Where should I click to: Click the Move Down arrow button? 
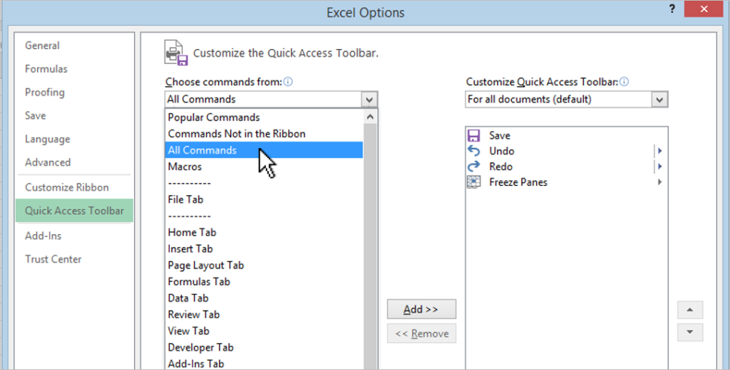pos(690,332)
